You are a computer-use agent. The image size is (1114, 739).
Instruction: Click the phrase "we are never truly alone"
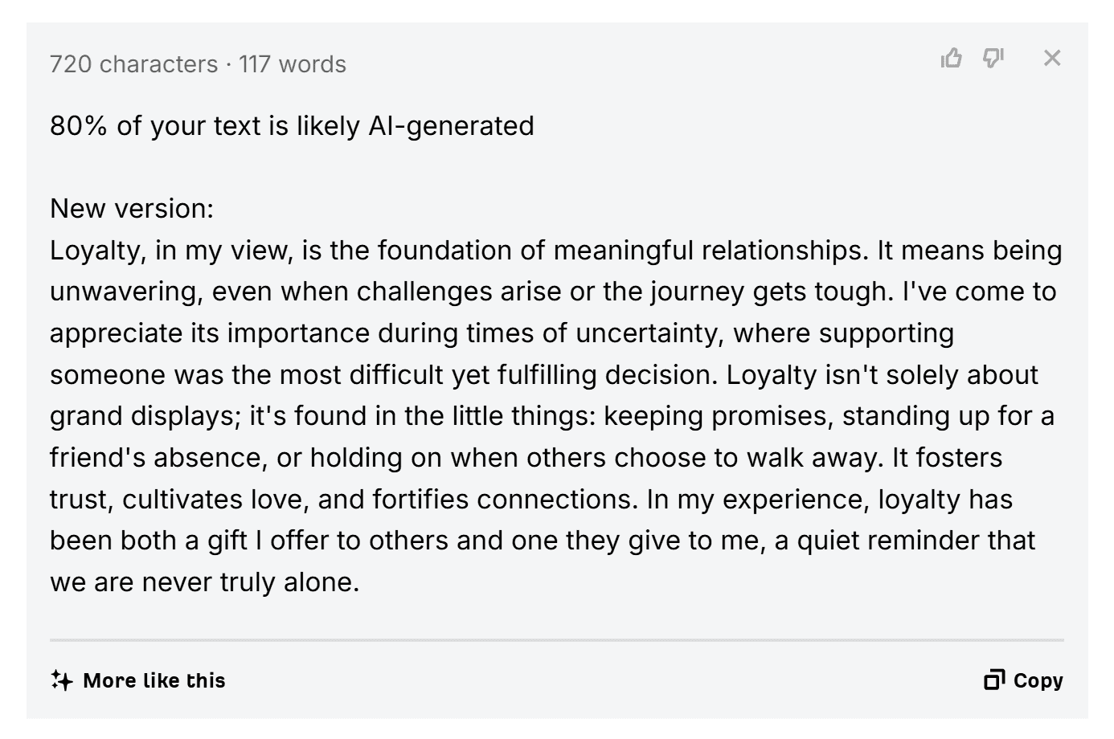coord(204,582)
